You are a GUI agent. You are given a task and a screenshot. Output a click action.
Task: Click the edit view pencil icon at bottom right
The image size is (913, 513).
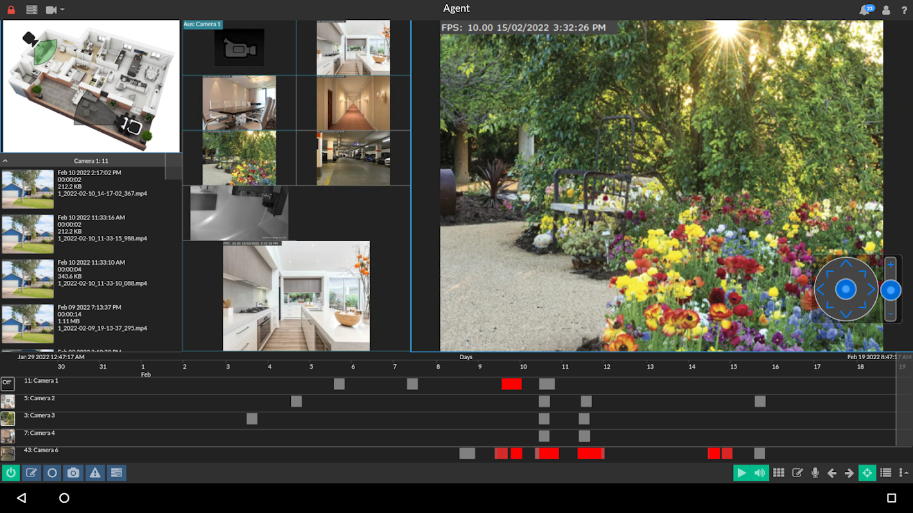pos(797,473)
